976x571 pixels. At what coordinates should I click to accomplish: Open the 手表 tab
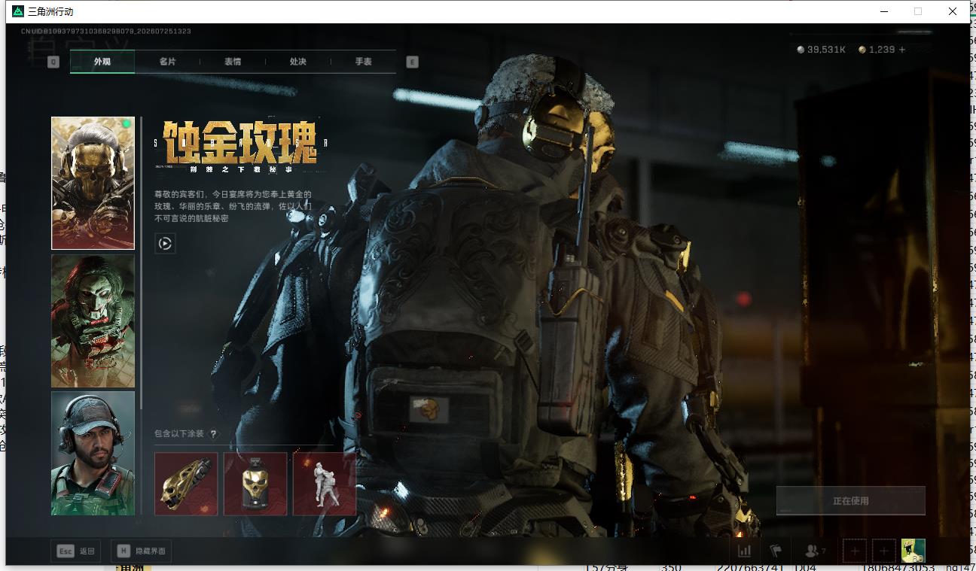pyautogui.click(x=364, y=62)
